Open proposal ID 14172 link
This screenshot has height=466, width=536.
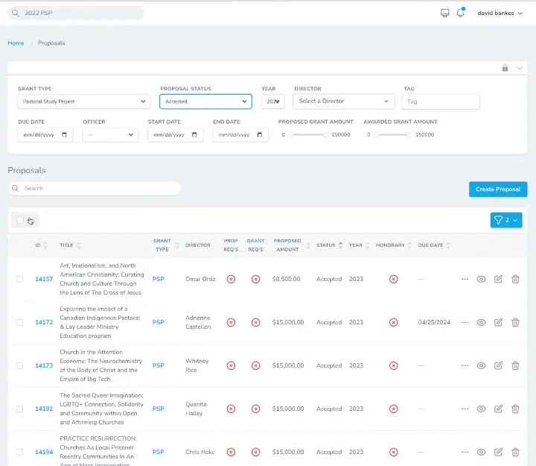point(44,322)
